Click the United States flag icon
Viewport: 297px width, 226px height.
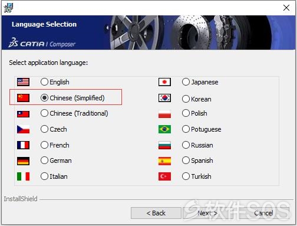(x=23, y=82)
